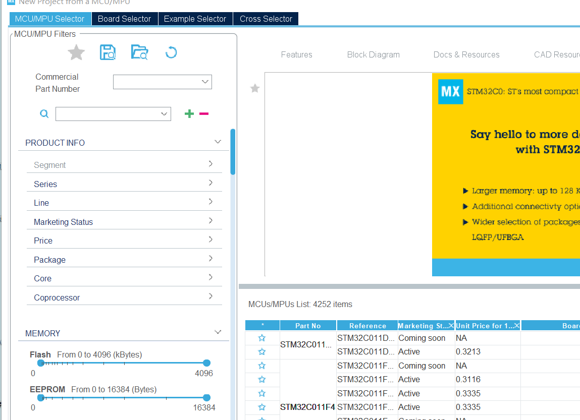Collapse the PRODUCT INFO section

click(x=218, y=142)
